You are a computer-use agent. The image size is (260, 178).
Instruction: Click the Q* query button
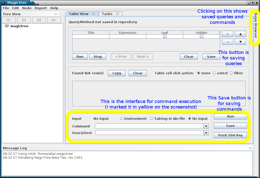click(9, 20)
